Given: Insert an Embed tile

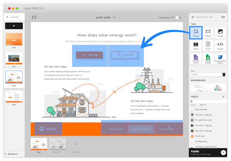Looking at the screenshot, I should (220, 46).
